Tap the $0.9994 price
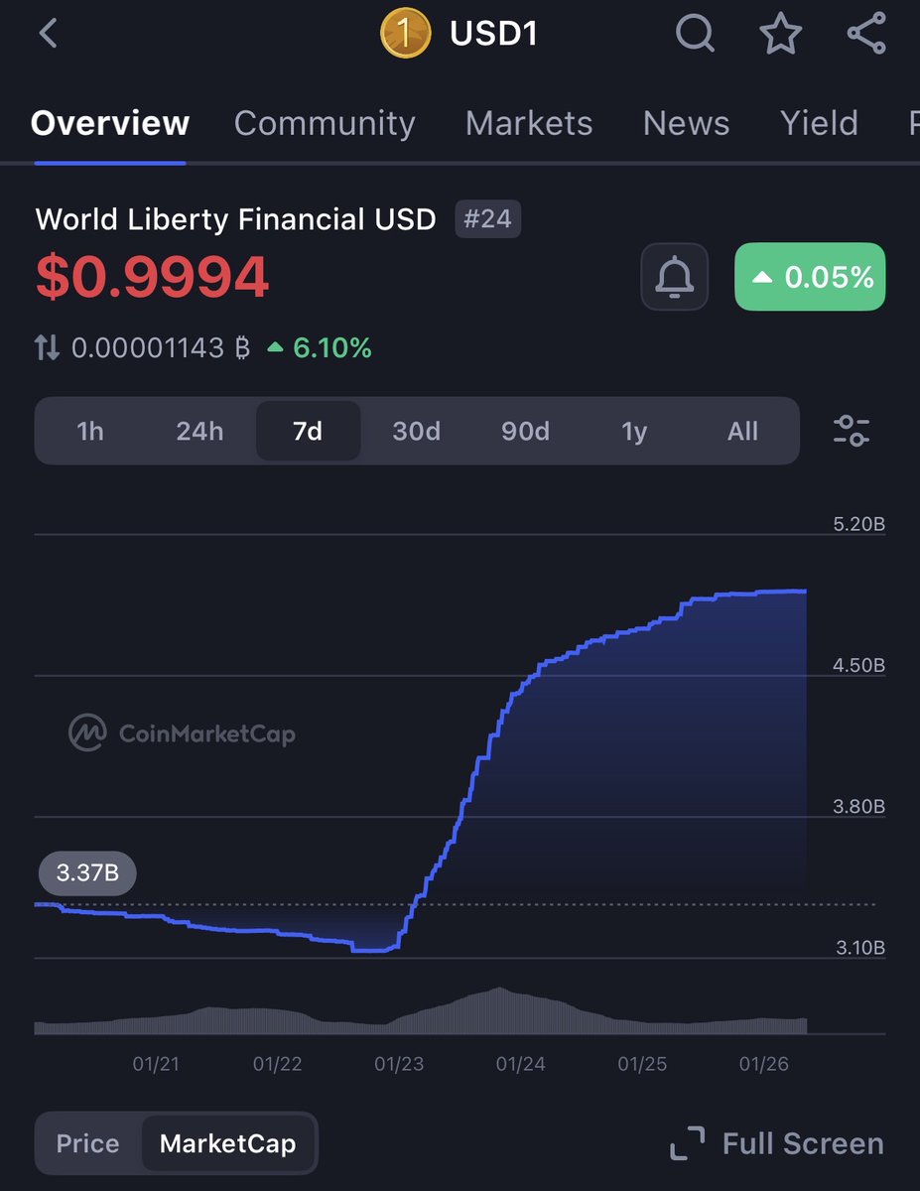 coord(153,277)
